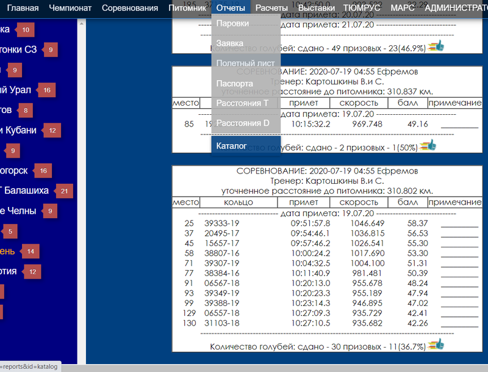The image size is (488, 372).
Task: Open the sidebar link ending in Кубани
Action: coord(18,130)
